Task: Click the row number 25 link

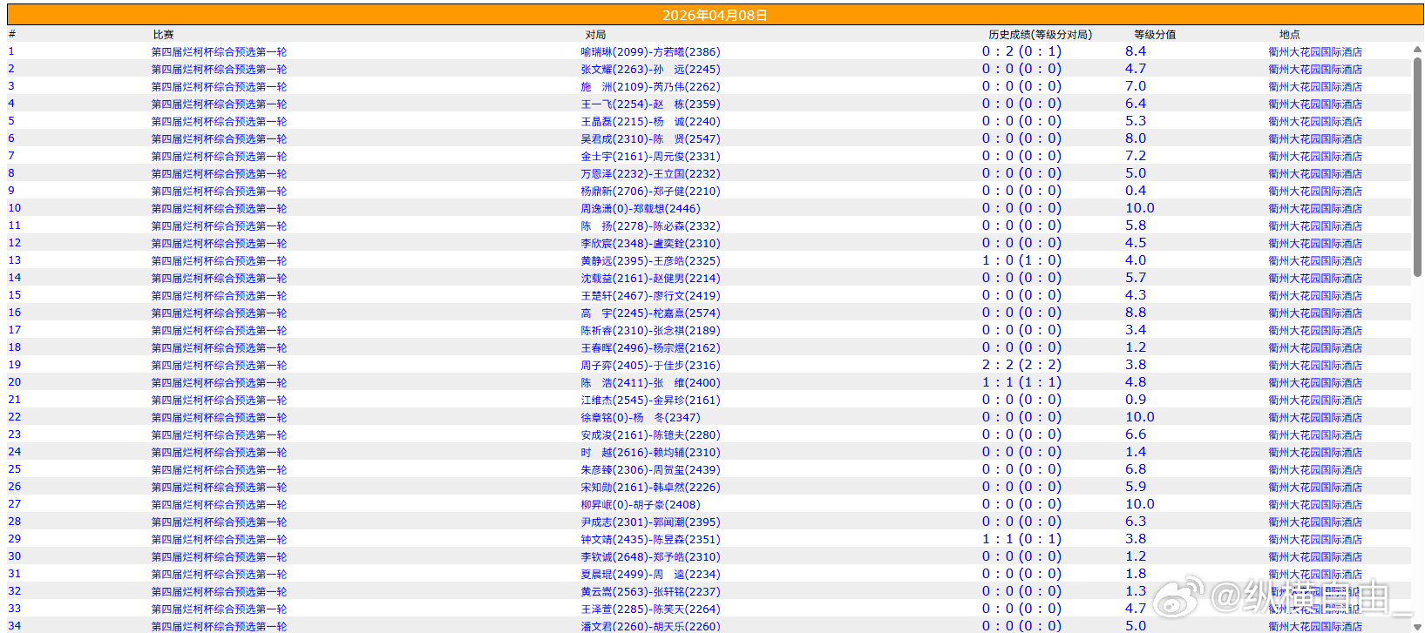Action: point(15,469)
